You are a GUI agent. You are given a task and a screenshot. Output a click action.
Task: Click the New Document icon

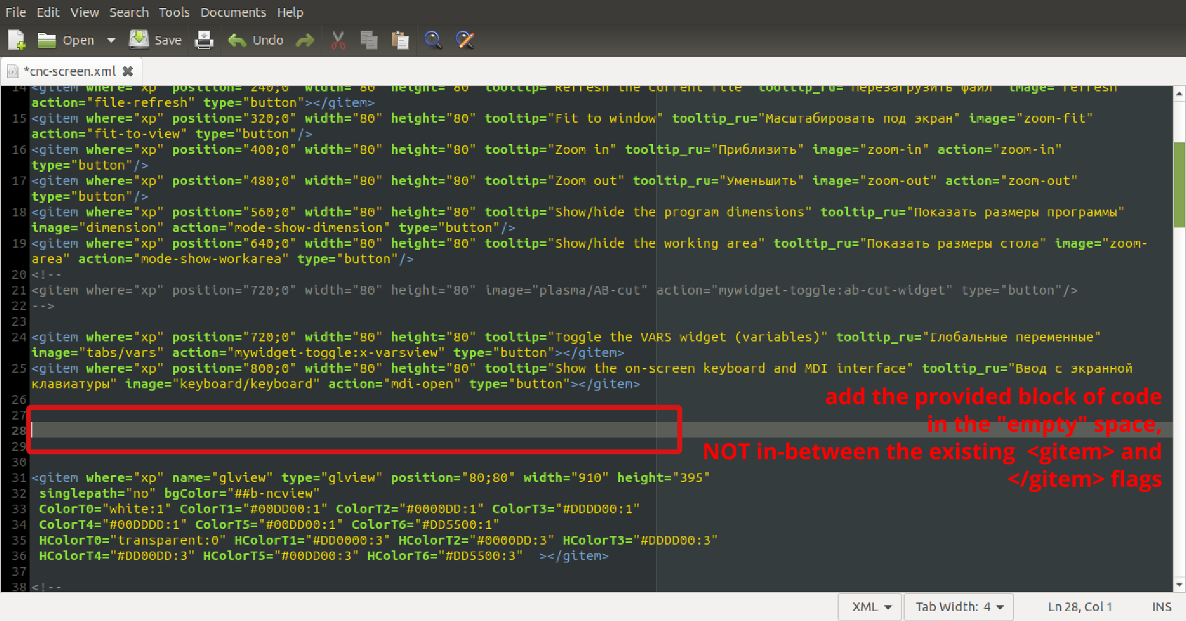click(16, 40)
